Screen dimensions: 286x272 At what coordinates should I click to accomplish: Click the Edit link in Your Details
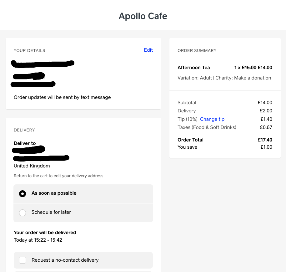coord(148,50)
